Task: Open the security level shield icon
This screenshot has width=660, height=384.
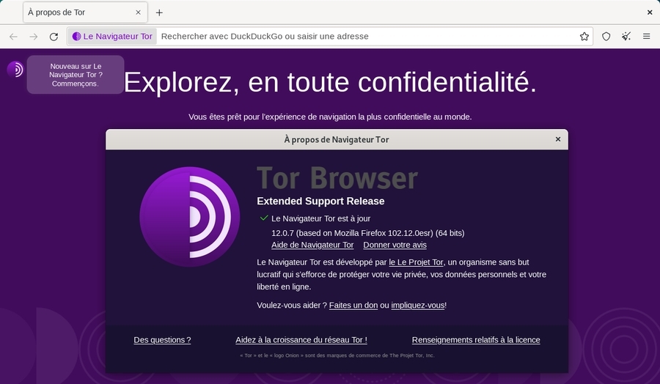Action: [x=606, y=37]
